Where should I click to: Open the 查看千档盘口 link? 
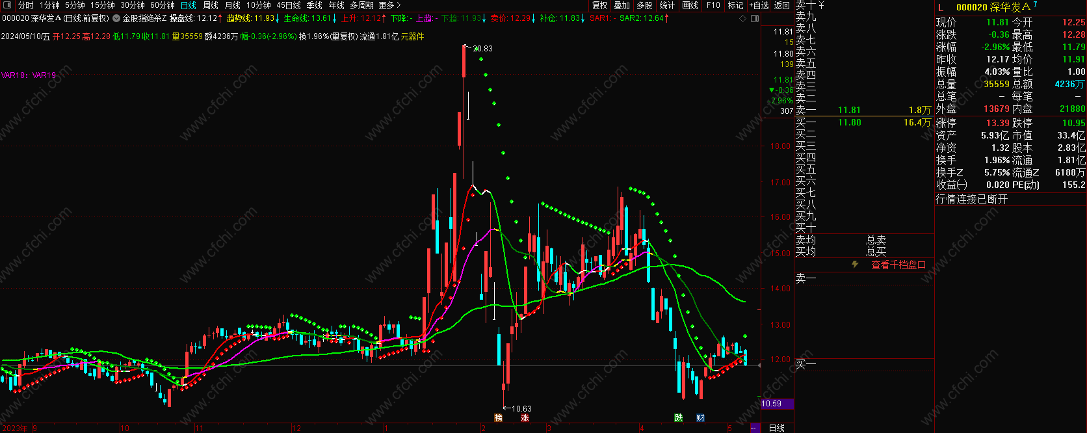[898, 265]
